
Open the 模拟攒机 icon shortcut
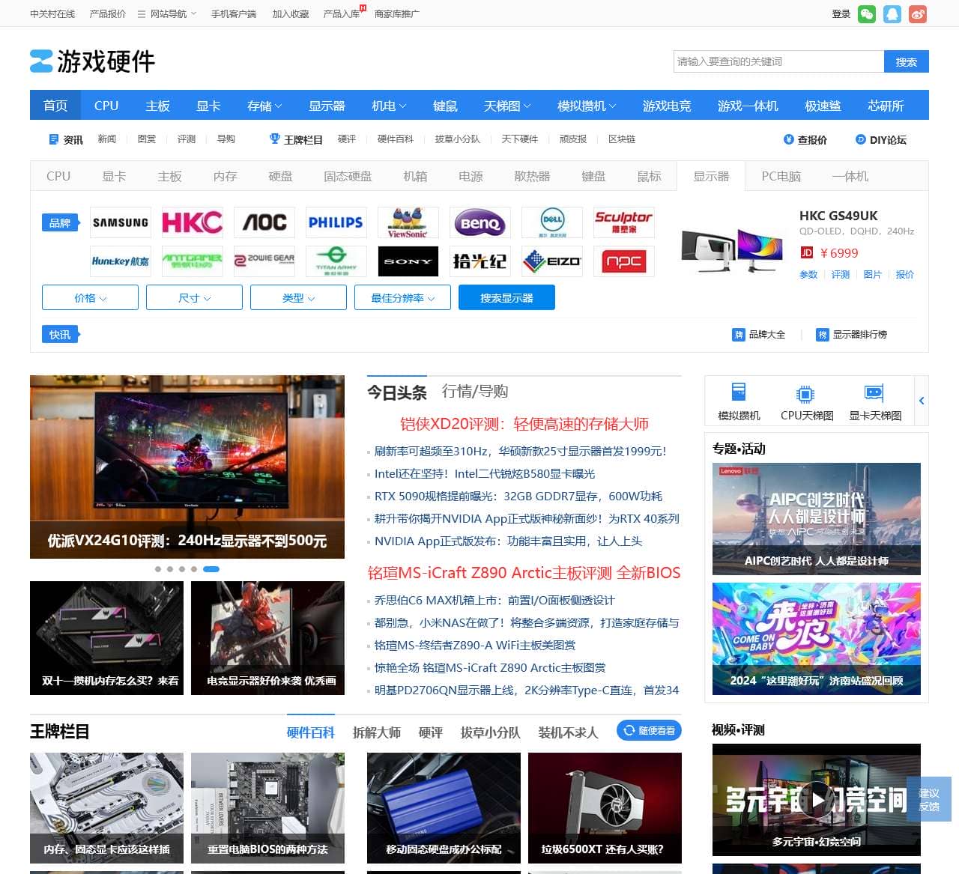pyautogui.click(x=739, y=401)
